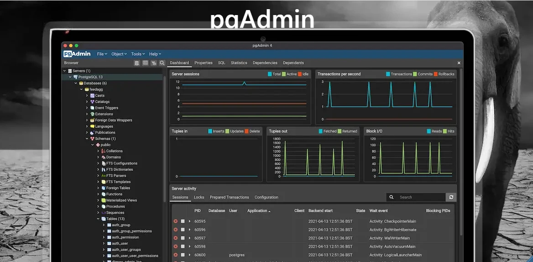Select the FTS Dictionaries tree item
The height and width of the screenshot is (262, 533).
pyautogui.click(x=119, y=169)
